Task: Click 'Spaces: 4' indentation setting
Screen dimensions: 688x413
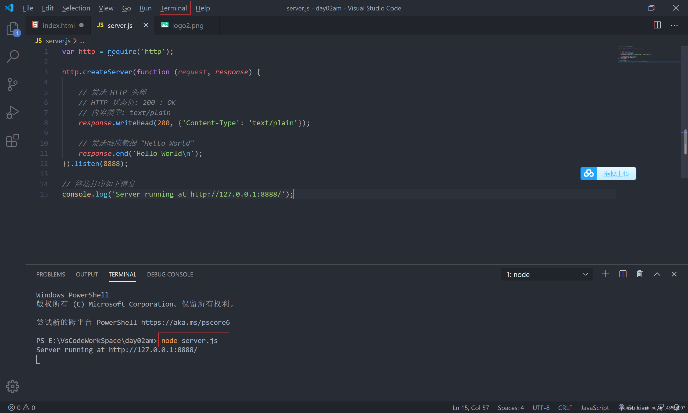Action: 511,408
